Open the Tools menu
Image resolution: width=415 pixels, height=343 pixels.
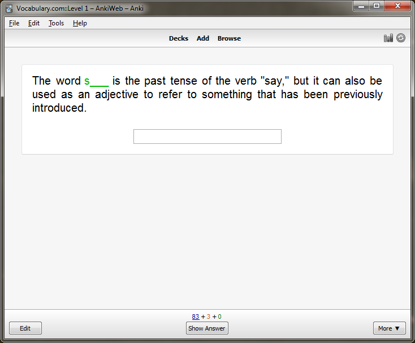(x=56, y=23)
